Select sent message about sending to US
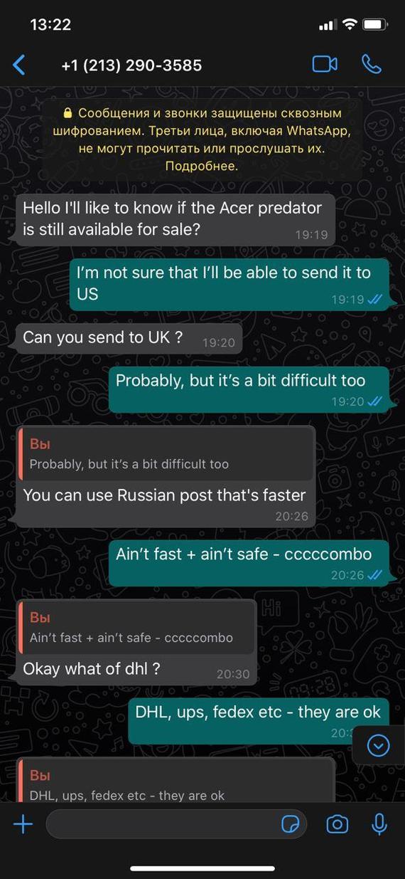 [229, 285]
